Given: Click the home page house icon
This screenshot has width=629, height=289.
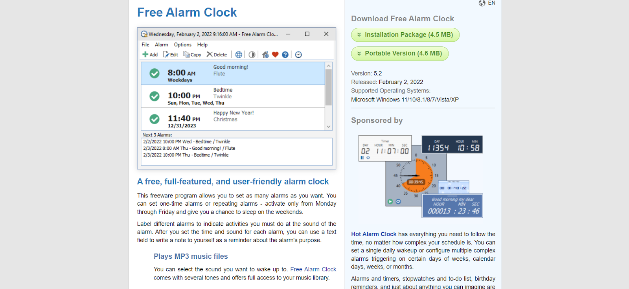Looking at the screenshot, I should [x=265, y=55].
